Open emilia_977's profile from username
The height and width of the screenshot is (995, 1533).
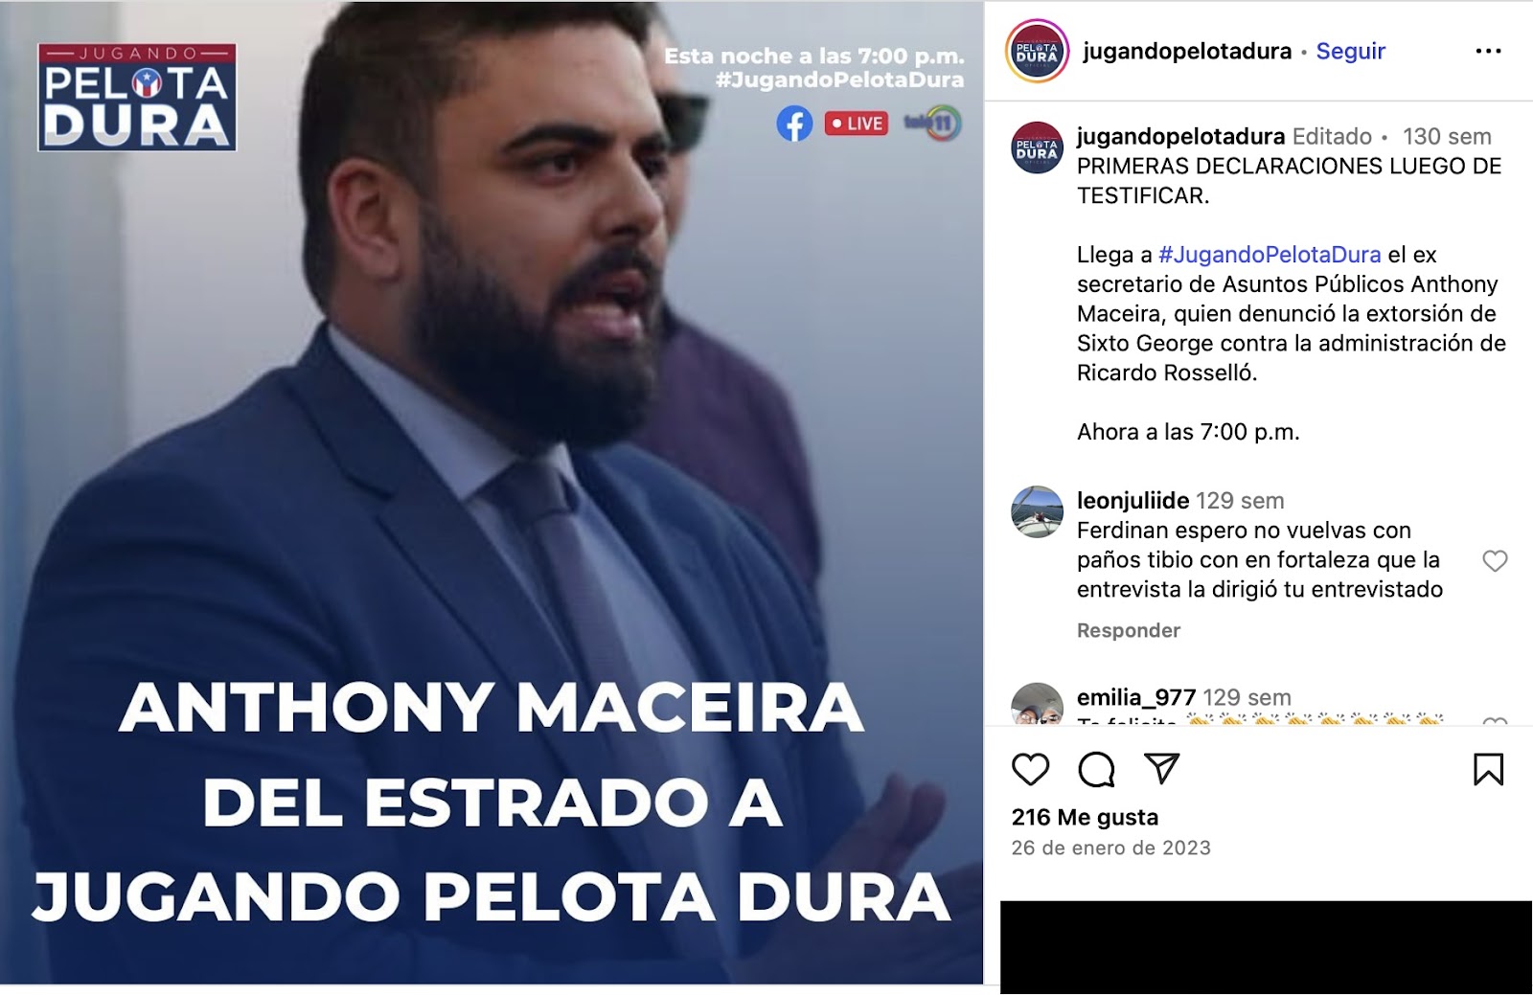click(1135, 697)
